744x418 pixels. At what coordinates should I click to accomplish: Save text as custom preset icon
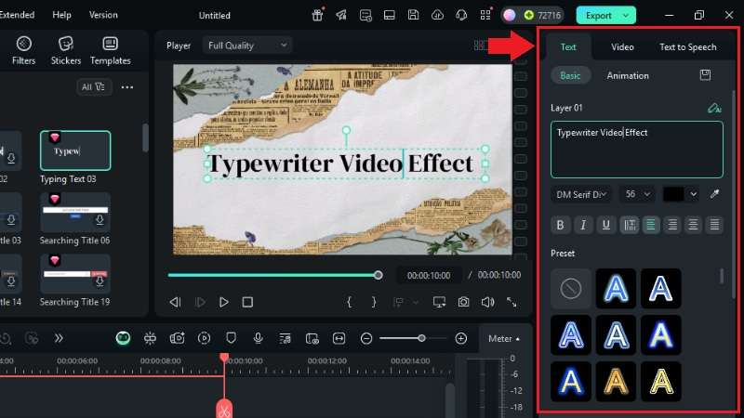[705, 75]
